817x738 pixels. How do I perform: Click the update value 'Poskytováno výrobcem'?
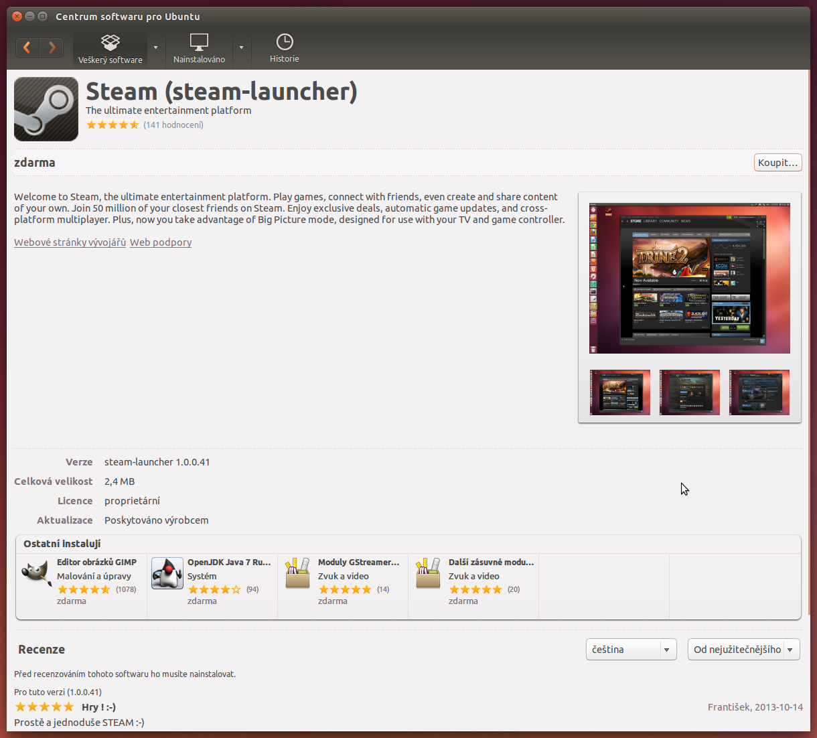[x=157, y=520]
